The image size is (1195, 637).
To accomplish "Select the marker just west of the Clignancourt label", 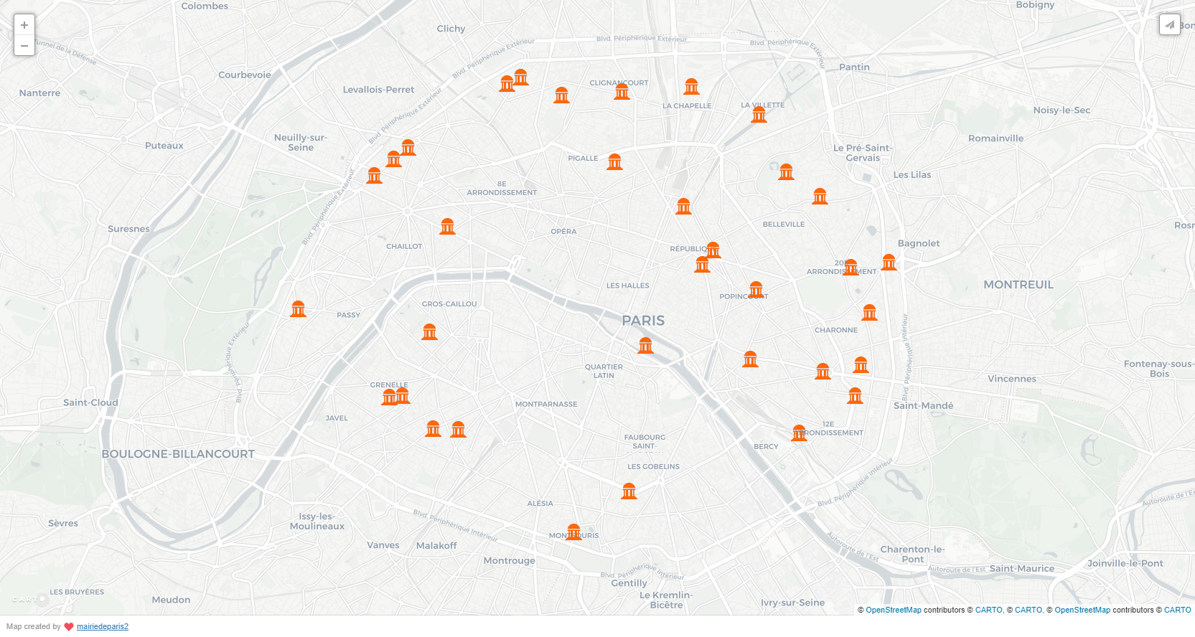I will (x=562, y=95).
